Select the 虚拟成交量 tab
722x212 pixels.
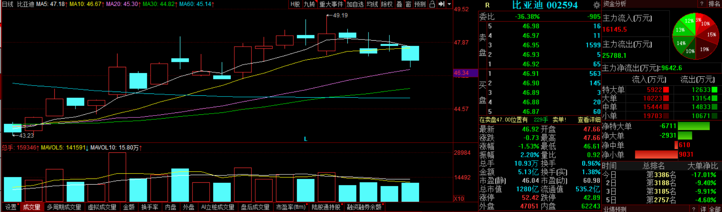(x=102, y=207)
